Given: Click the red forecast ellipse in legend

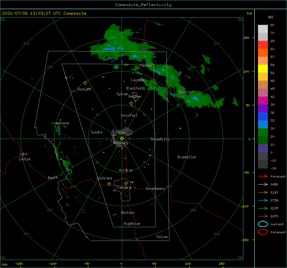Looking at the screenshot, I should coord(263,232).
